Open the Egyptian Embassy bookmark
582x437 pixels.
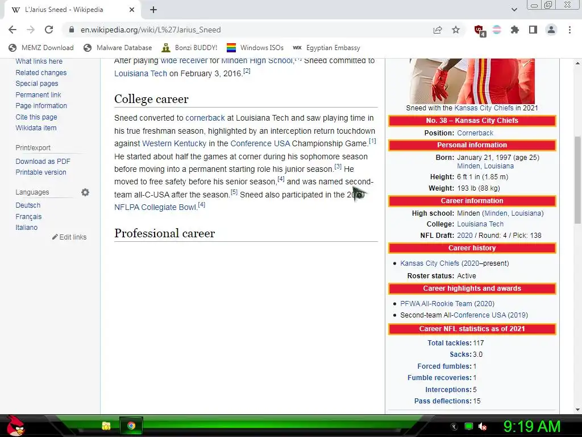coord(327,48)
